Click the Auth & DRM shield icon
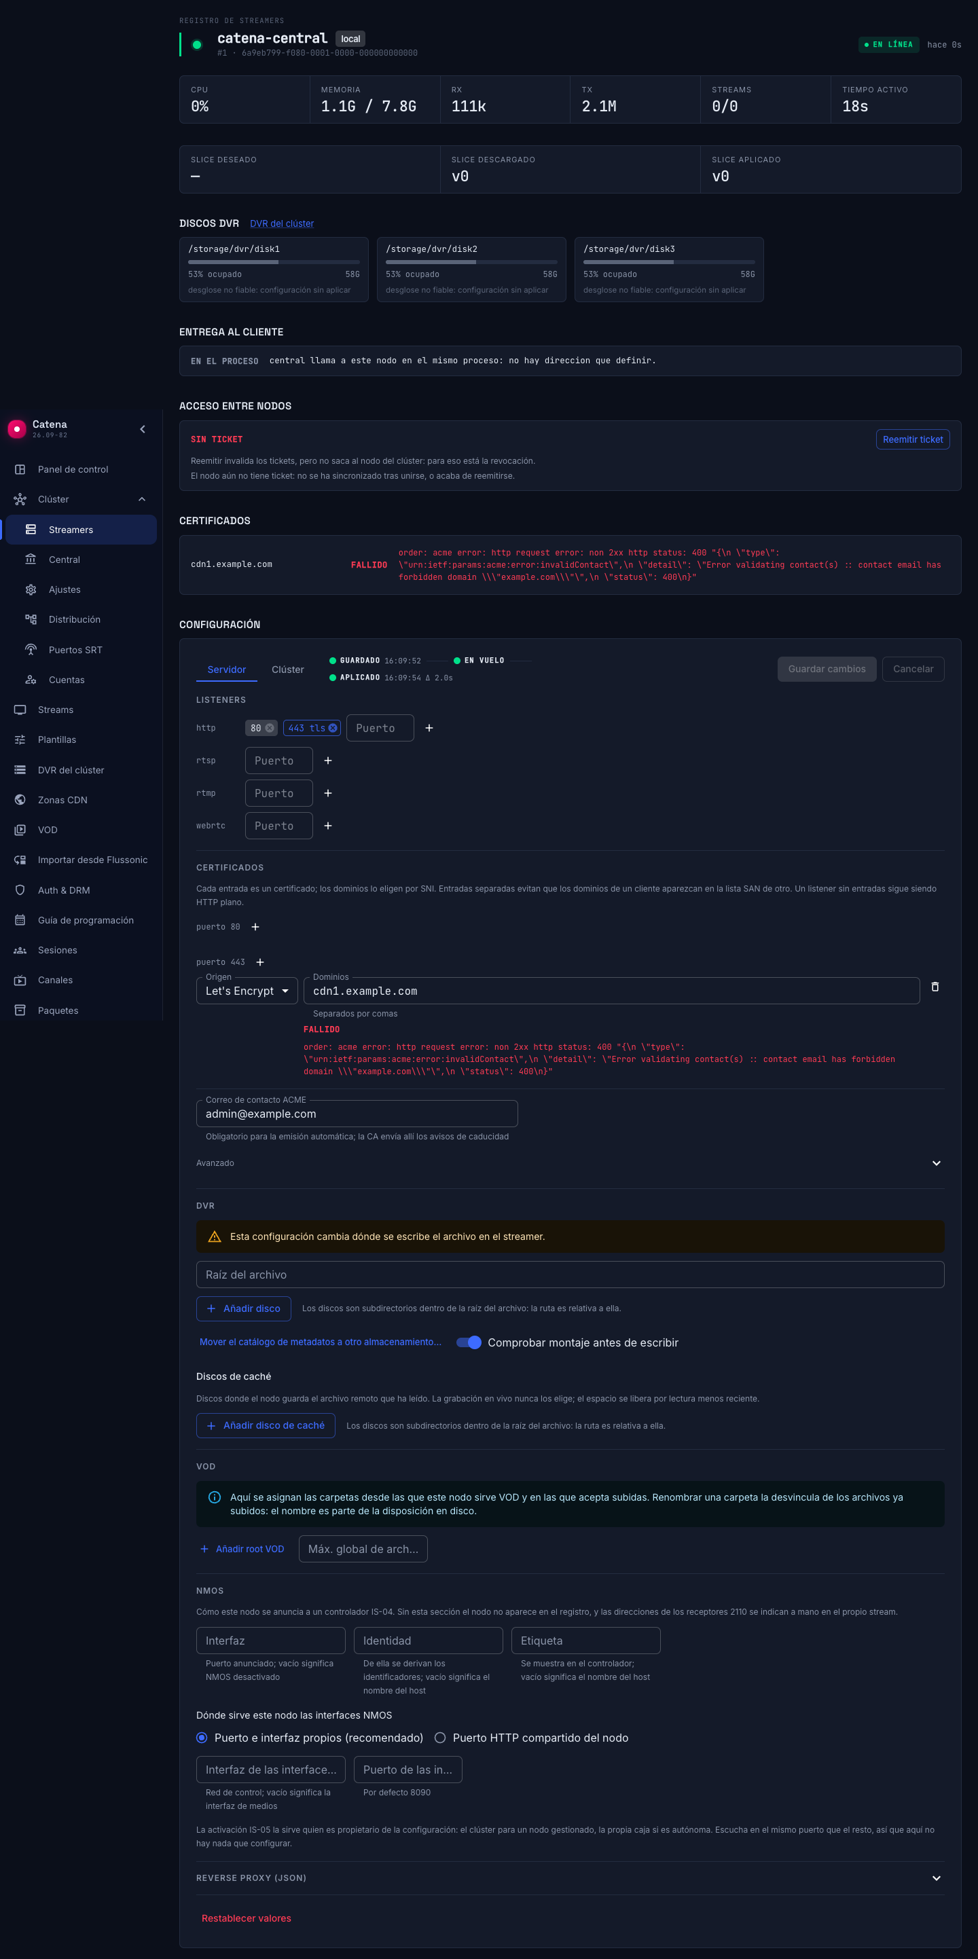 point(20,890)
